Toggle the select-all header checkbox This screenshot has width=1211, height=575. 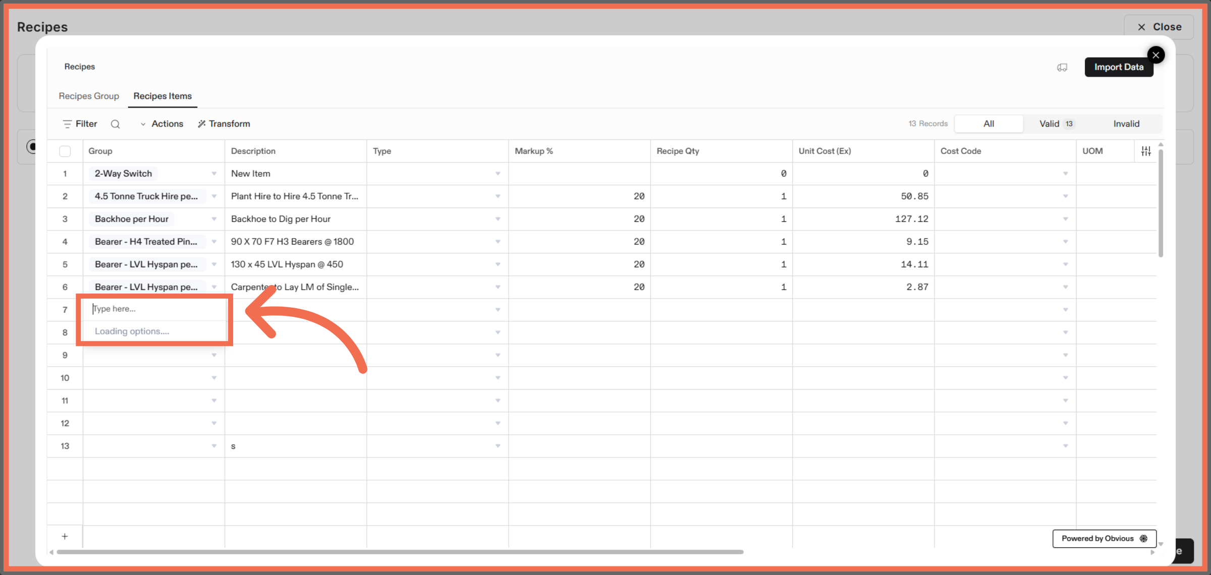65,151
